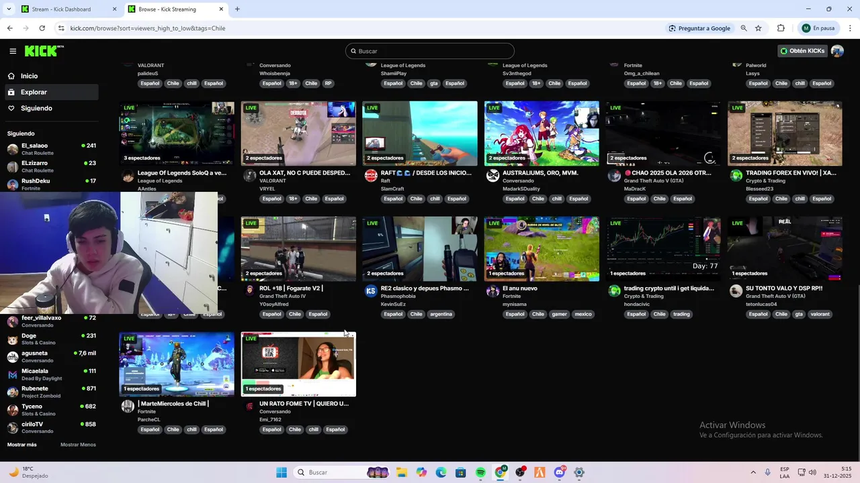Open the RAFT stream thumbnail
860x483 pixels.
(420, 133)
